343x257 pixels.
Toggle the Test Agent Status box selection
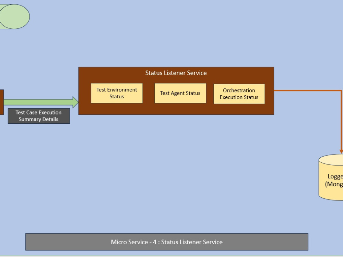pyautogui.click(x=180, y=93)
